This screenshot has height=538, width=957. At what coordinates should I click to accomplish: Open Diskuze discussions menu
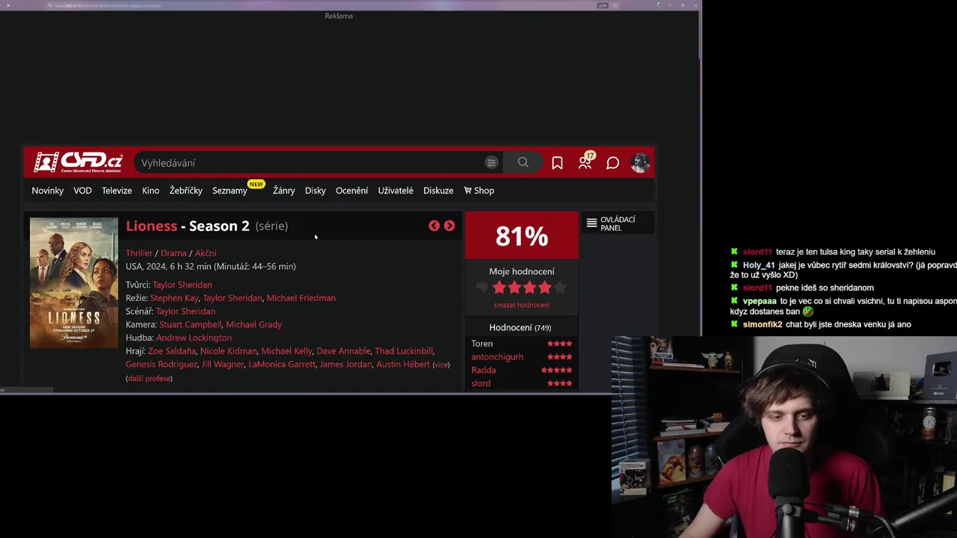438,191
